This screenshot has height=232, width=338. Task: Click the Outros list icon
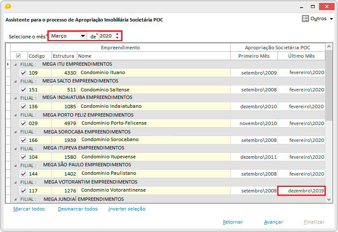click(x=305, y=19)
